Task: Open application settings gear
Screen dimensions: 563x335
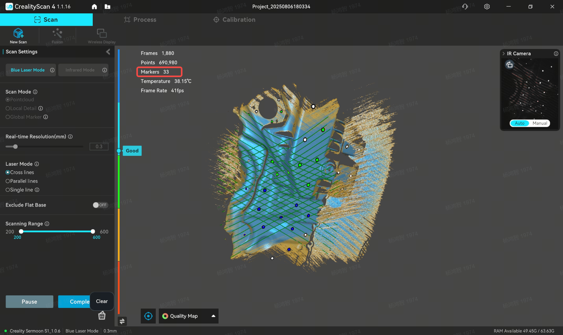Action: (486, 6)
